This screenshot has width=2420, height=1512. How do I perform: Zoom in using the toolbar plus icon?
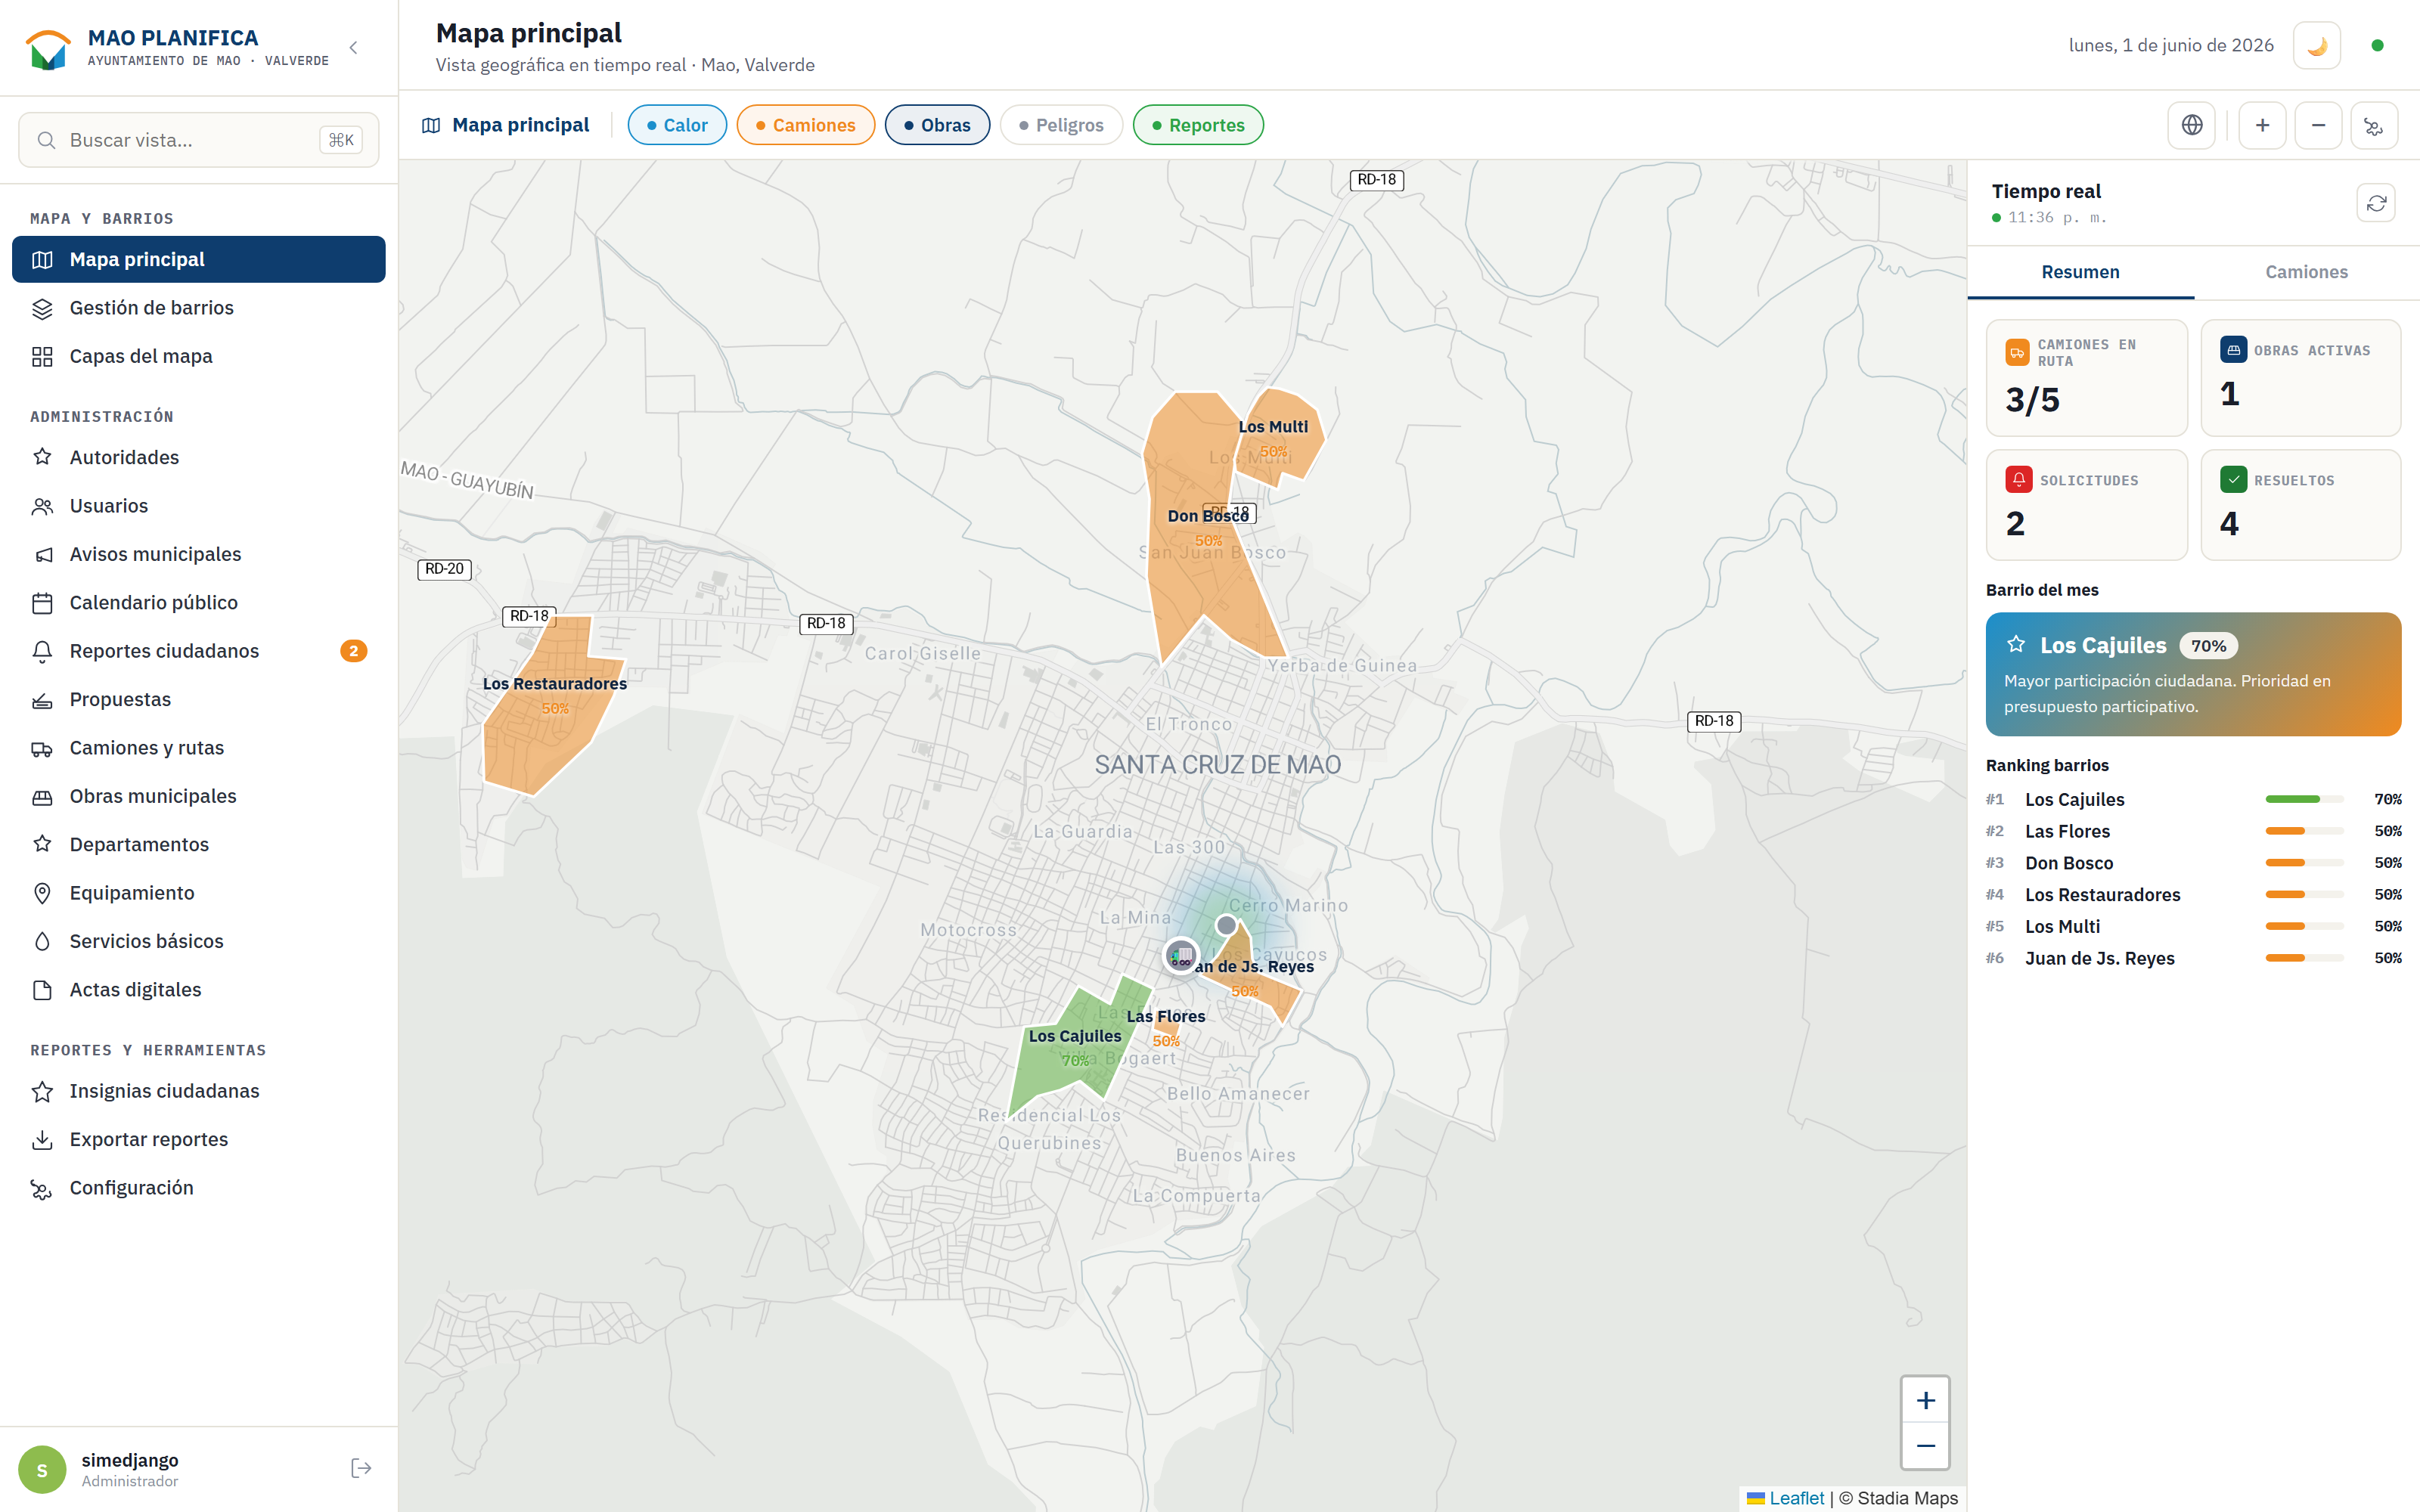(2262, 125)
